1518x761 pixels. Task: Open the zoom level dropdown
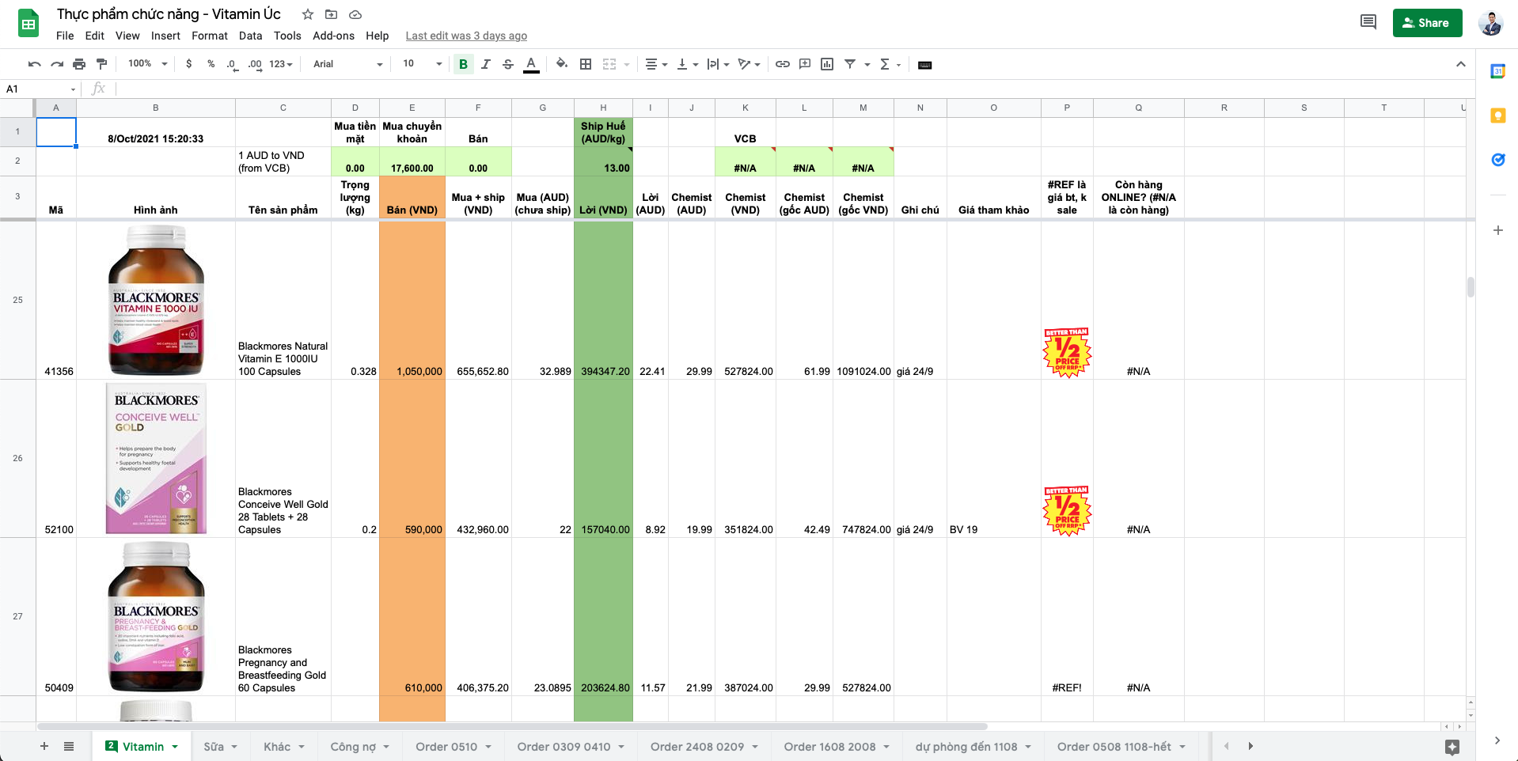[148, 64]
